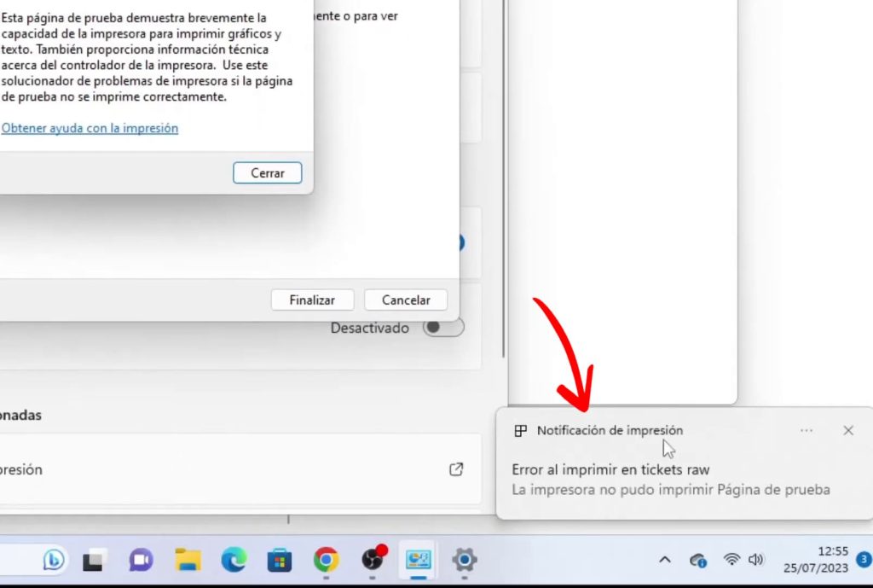This screenshot has height=588, width=873.
Task: Click the Cerrar button
Action: [267, 172]
